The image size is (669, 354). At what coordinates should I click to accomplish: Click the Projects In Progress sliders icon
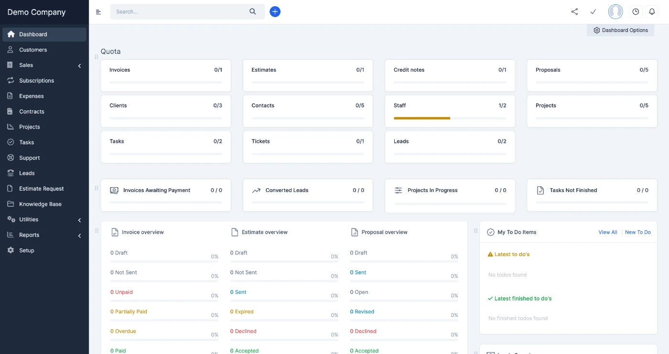pos(398,190)
